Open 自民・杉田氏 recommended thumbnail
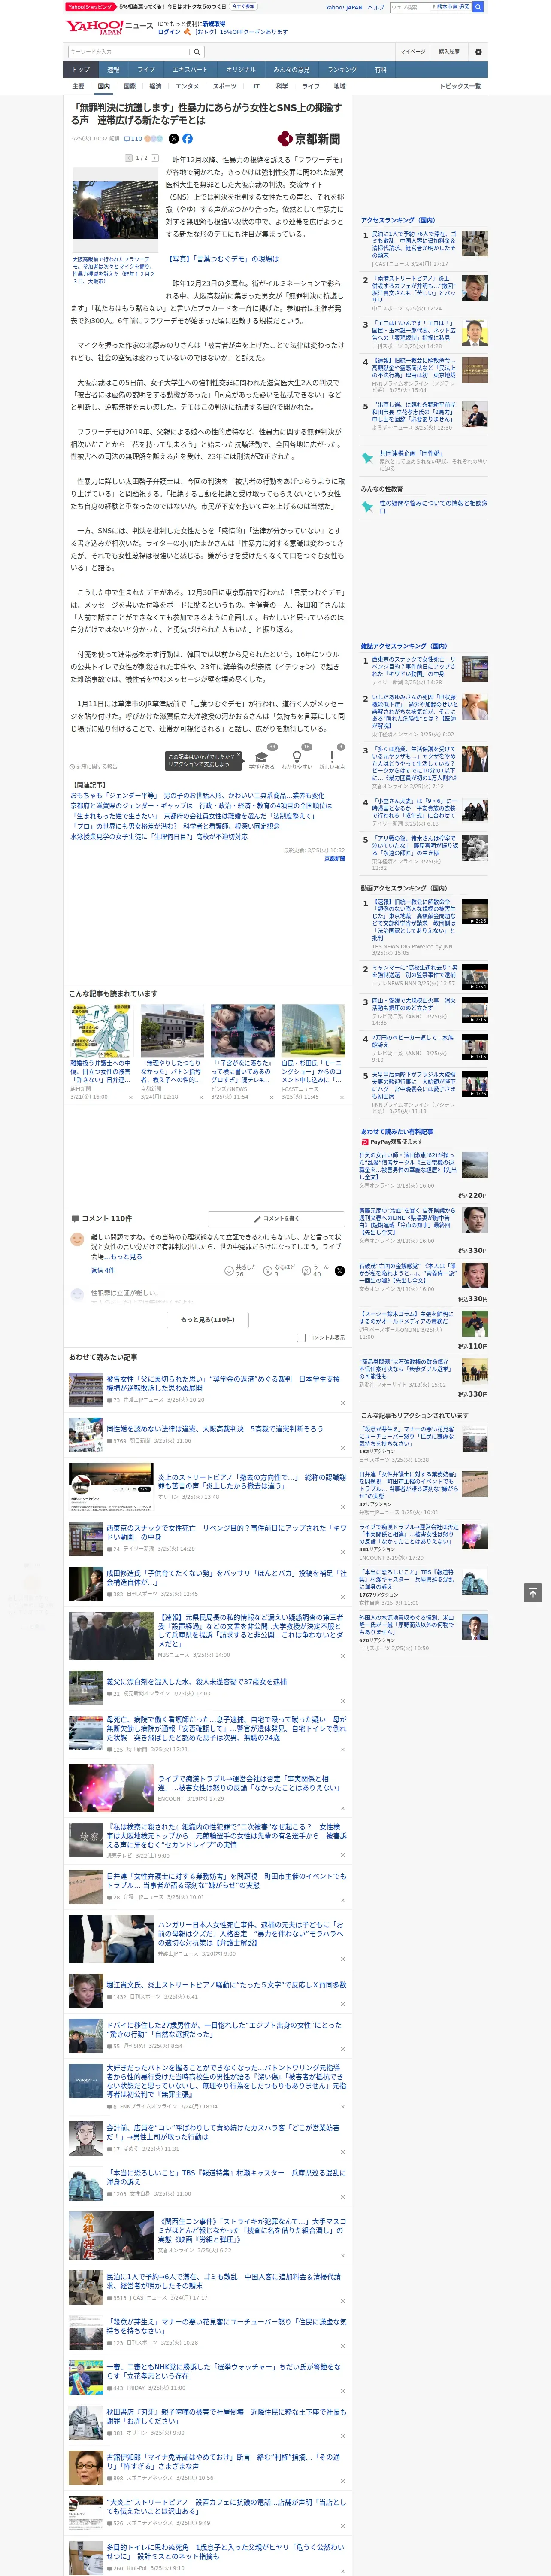The image size is (551, 2576). [x=313, y=1030]
